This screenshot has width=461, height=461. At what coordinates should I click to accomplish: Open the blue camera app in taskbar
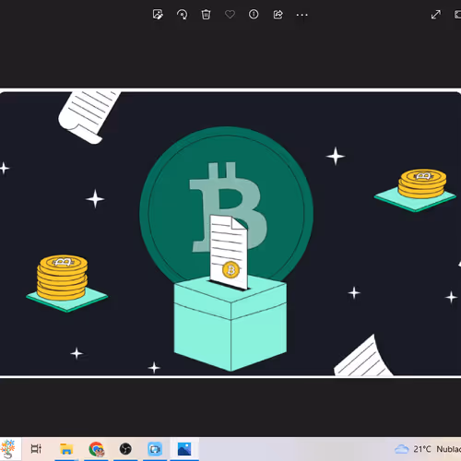(155, 449)
